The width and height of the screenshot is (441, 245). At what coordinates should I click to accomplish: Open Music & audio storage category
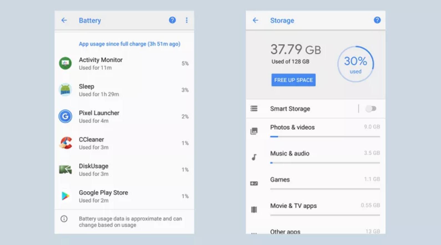click(315, 157)
